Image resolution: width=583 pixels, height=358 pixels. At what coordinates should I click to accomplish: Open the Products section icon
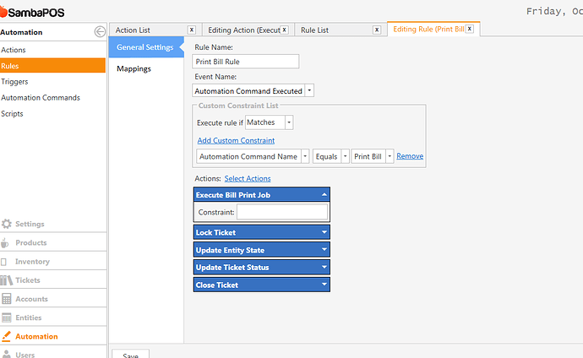4,243
